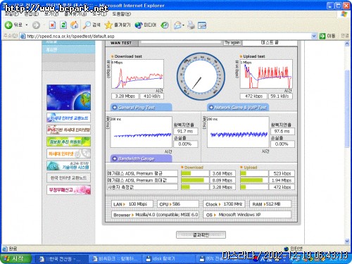Open the 차세대 인터넷 교환노드 banner link

(68, 118)
